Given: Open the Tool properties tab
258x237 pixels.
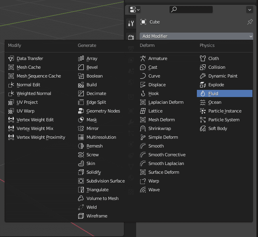Looking at the screenshot, I should (x=131, y=23).
